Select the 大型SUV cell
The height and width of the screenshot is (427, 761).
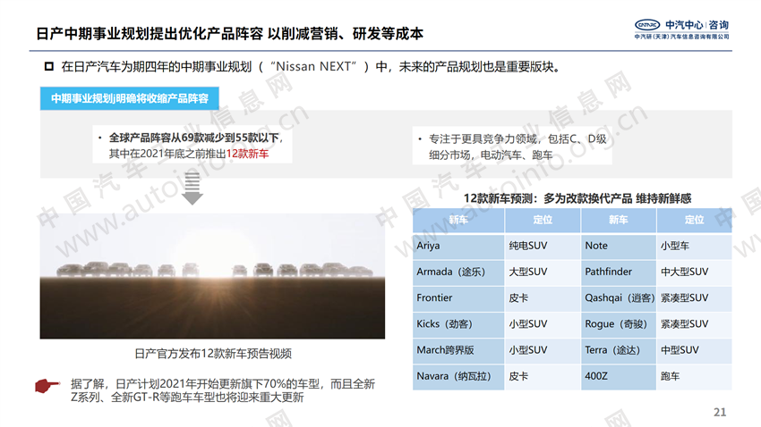click(543, 272)
